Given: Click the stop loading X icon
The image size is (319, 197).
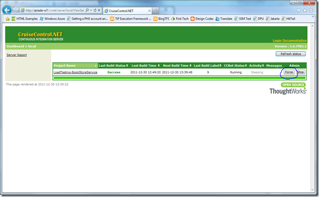Looking at the screenshot, I should pos(99,10).
